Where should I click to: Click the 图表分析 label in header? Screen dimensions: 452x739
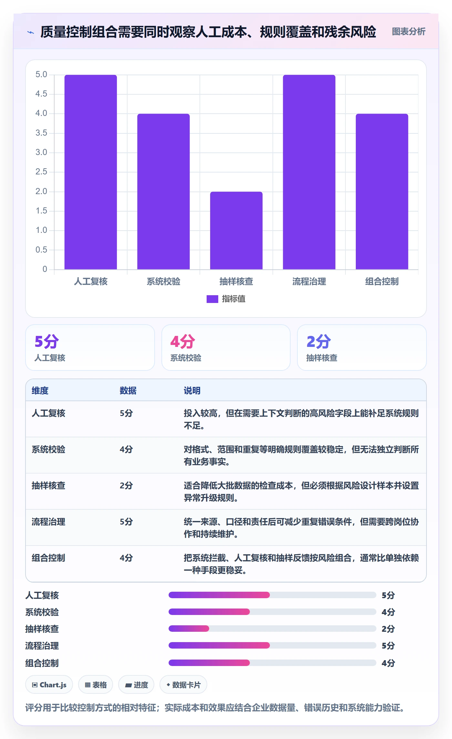pyautogui.click(x=408, y=32)
